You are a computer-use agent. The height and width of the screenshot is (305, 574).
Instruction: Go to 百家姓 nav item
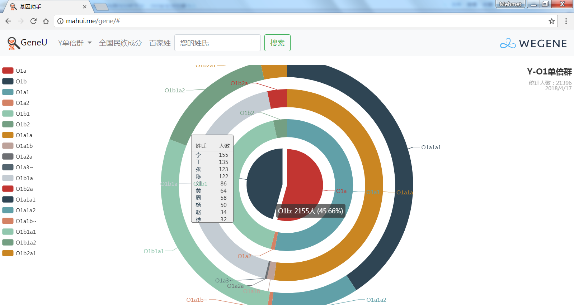click(160, 43)
